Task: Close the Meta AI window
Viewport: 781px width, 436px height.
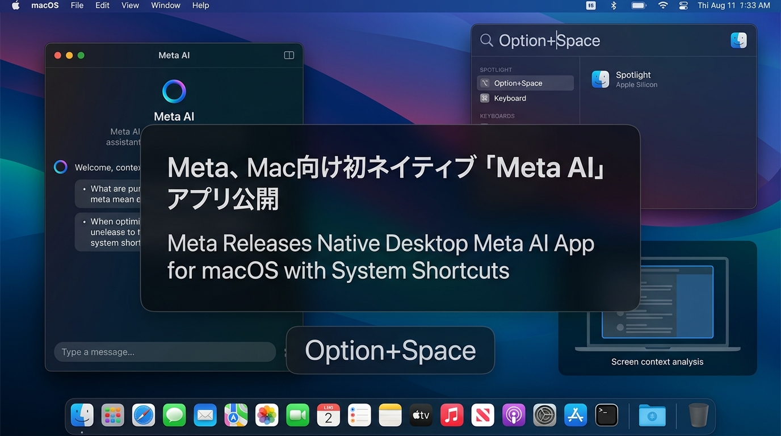Action: 57,55
